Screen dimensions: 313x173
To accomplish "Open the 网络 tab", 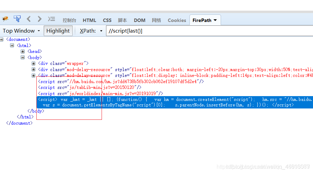I will tap(156, 20).
